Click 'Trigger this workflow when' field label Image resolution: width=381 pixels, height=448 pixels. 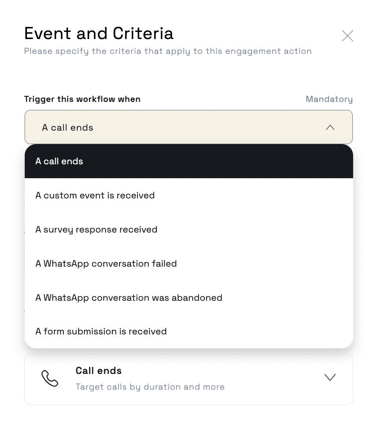click(82, 99)
